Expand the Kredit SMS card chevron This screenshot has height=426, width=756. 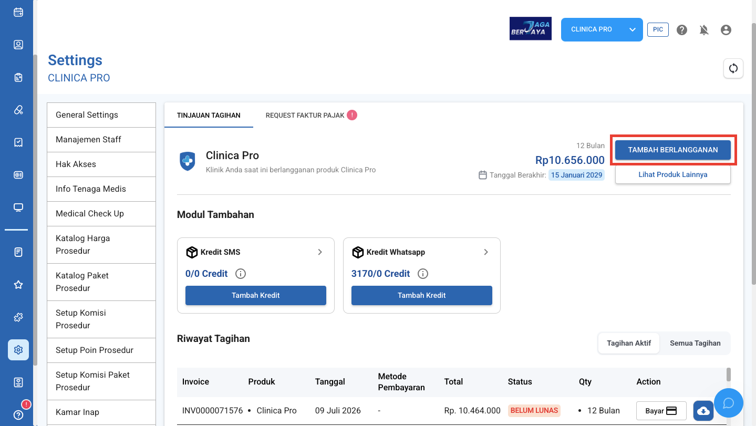coord(320,252)
